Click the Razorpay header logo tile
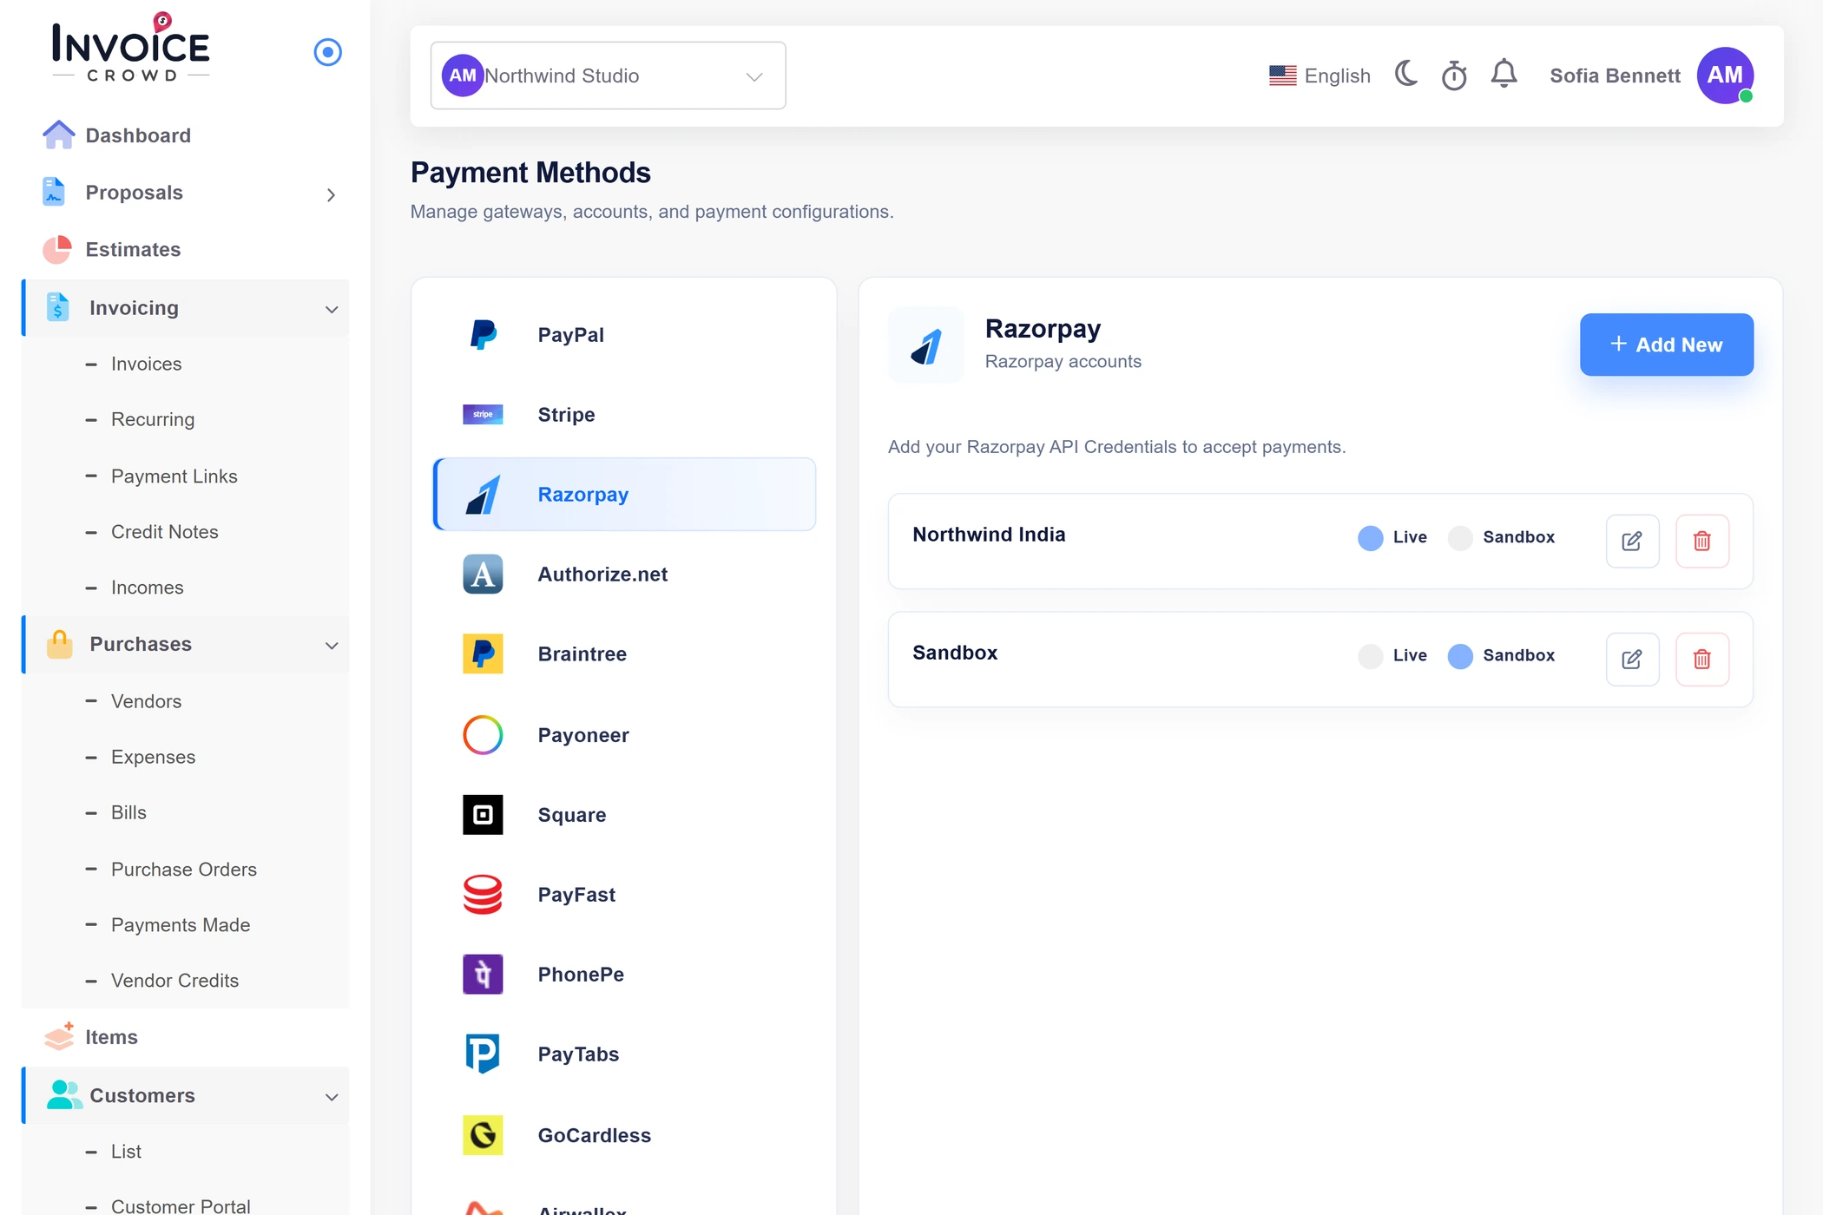The width and height of the screenshot is (1823, 1215). point(925,345)
